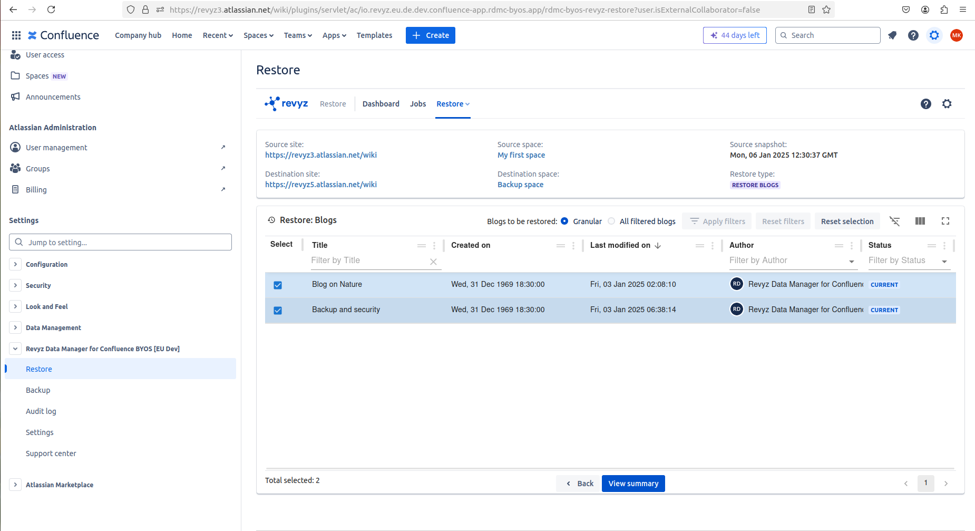Image resolution: width=975 pixels, height=531 pixels.
Task: Open the Teams dropdown menu
Action: [298, 35]
